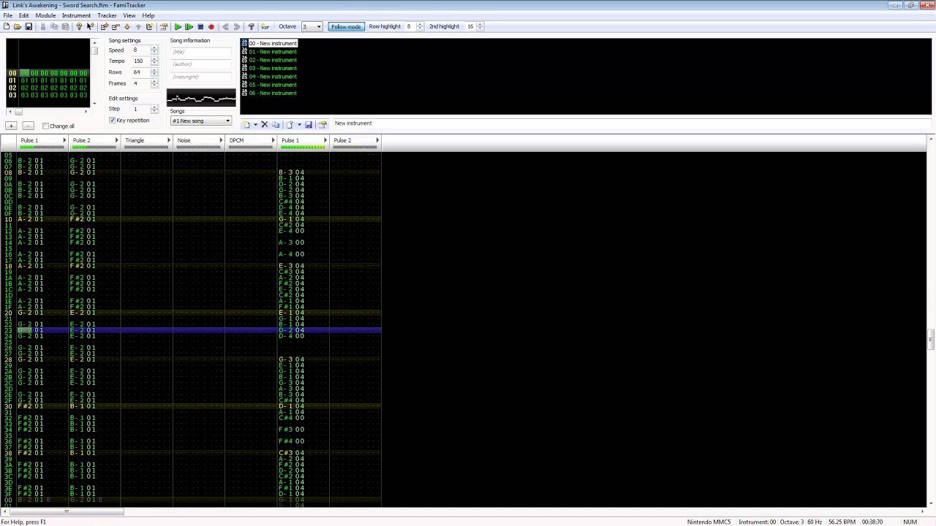This screenshot has width=936, height=526.
Task: Adjust the Row highlight spinner
Action: 420,27
